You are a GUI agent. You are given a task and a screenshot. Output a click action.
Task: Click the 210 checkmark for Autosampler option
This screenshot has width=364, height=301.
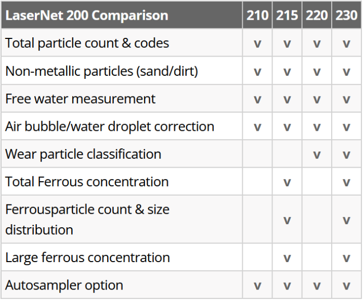tap(257, 286)
